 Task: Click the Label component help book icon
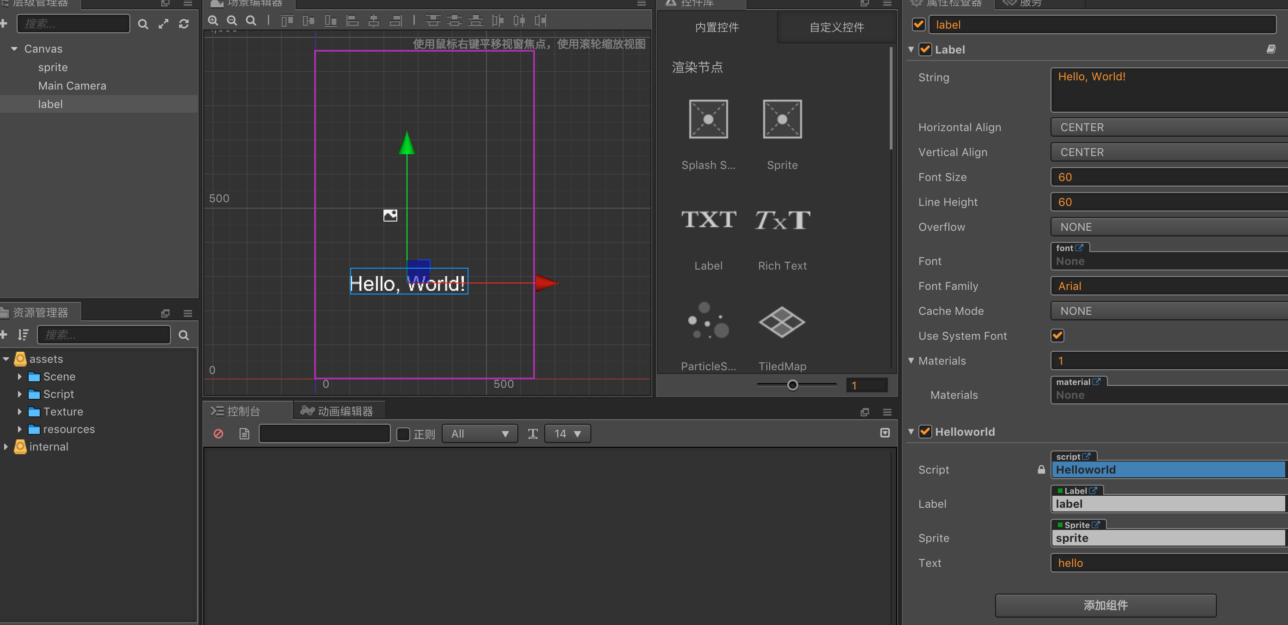point(1270,49)
